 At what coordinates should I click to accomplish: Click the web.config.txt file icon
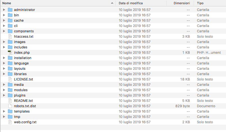tap(10, 122)
